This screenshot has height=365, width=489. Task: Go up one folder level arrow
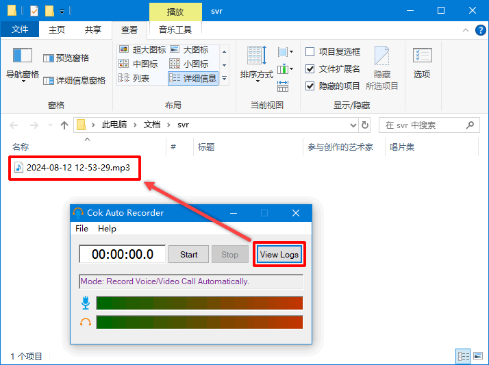point(64,125)
